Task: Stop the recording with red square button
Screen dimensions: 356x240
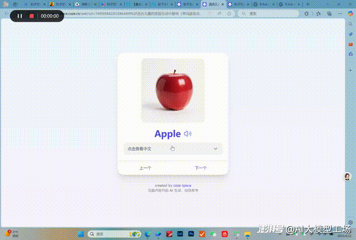Action: coord(32,16)
